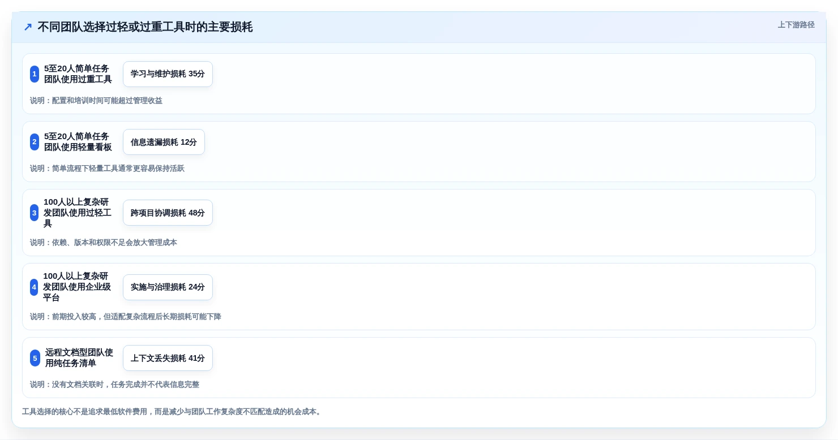The height and width of the screenshot is (440, 838).
Task: Click the 学习与维护损耗 35分 chip
Action: point(168,74)
